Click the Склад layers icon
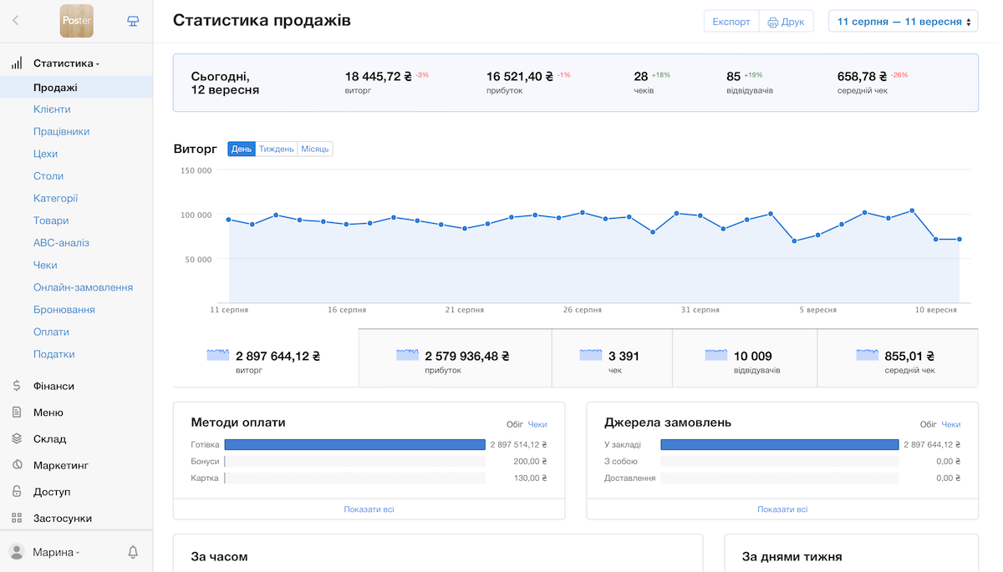The width and height of the screenshot is (1003, 572). 17,439
